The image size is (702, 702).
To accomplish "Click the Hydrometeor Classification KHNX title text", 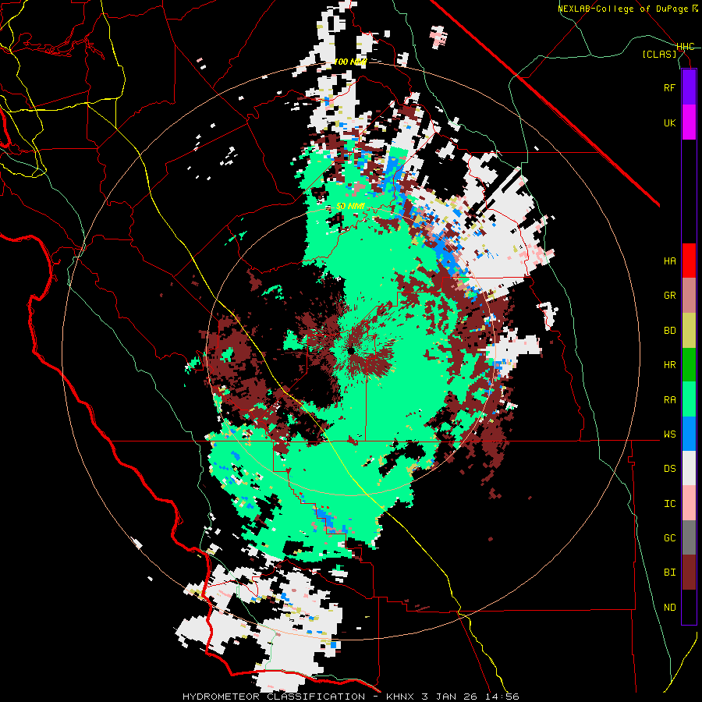I will tap(350, 697).
